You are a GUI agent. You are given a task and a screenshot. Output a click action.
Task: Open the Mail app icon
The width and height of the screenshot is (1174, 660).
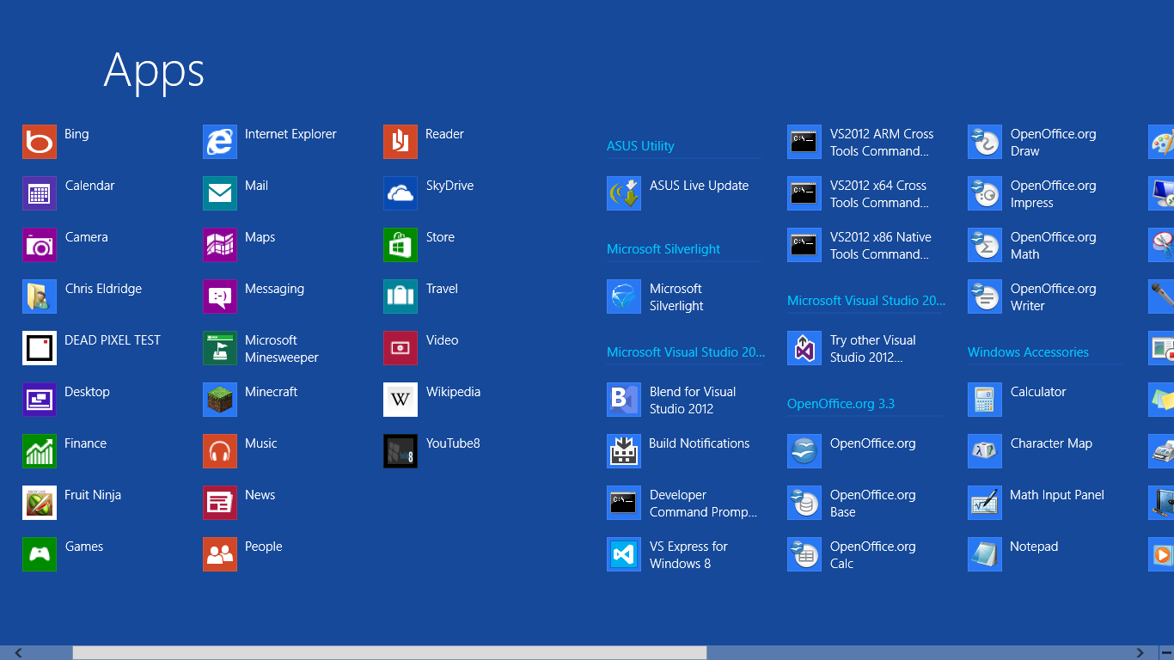click(220, 193)
